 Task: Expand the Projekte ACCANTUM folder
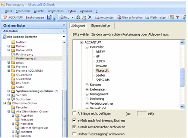tap(9, 71)
